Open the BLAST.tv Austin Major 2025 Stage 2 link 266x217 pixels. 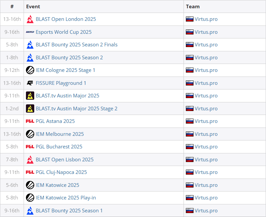(76, 109)
